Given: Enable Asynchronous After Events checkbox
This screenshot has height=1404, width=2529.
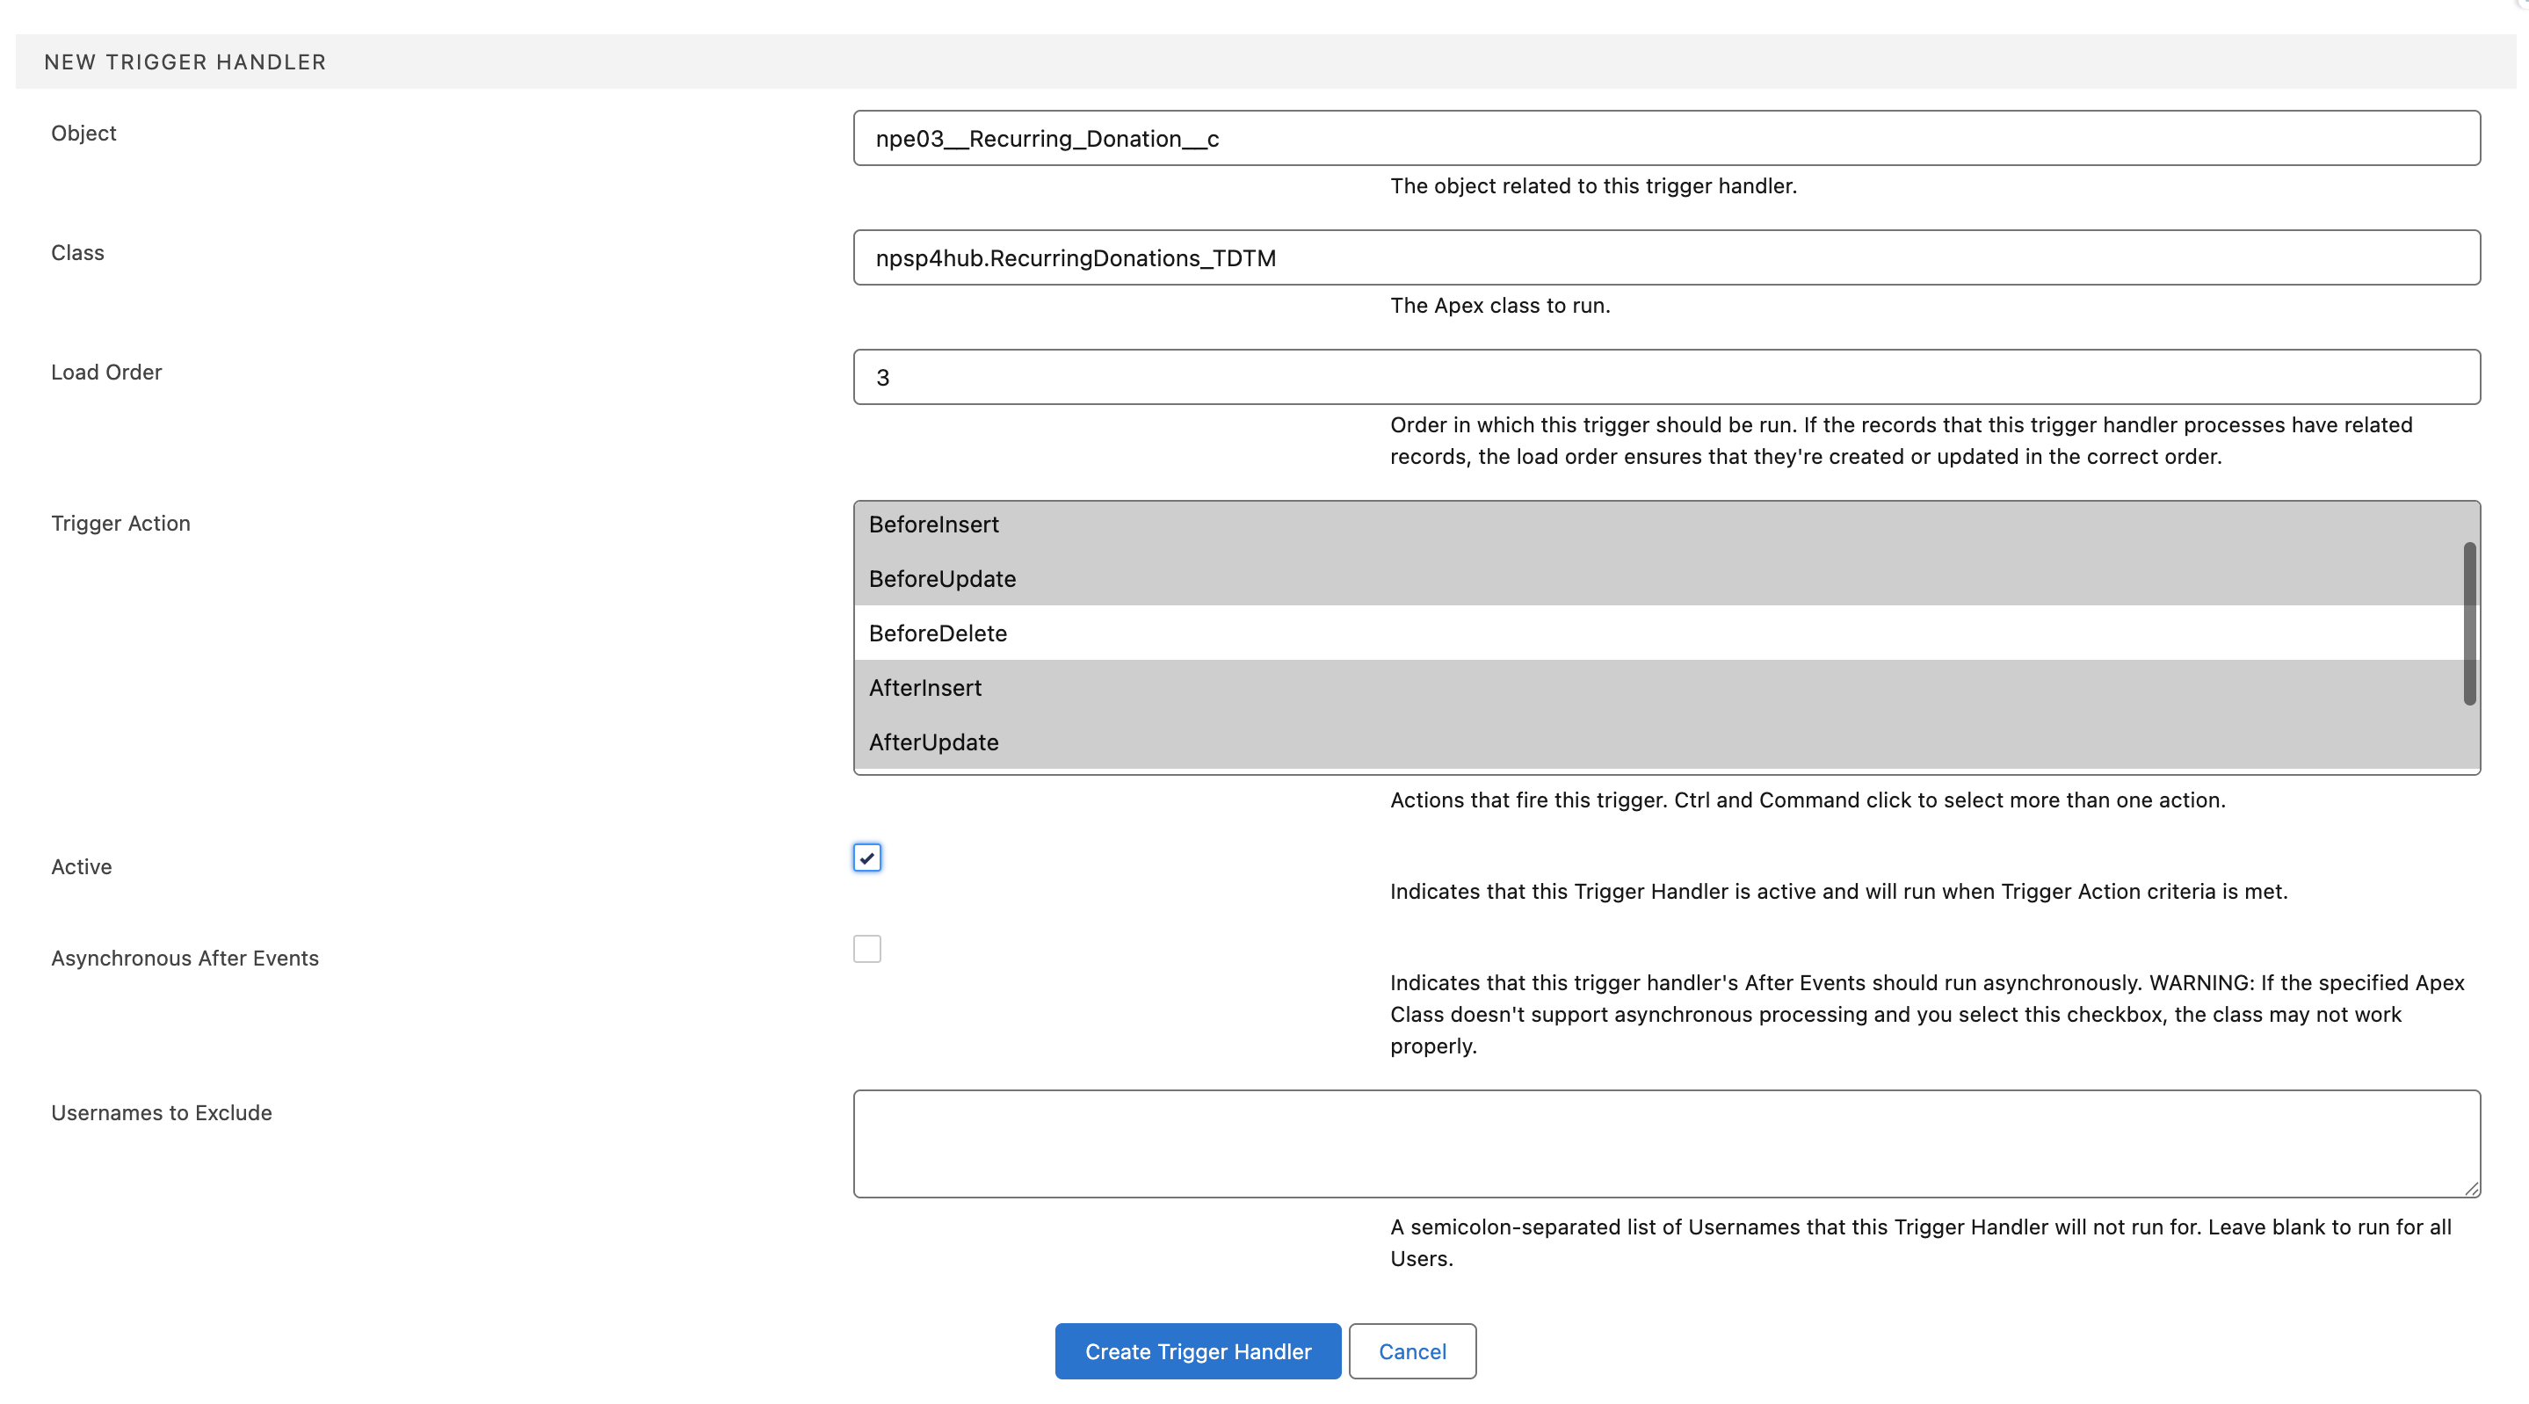Looking at the screenshot, I should (867, 948).
